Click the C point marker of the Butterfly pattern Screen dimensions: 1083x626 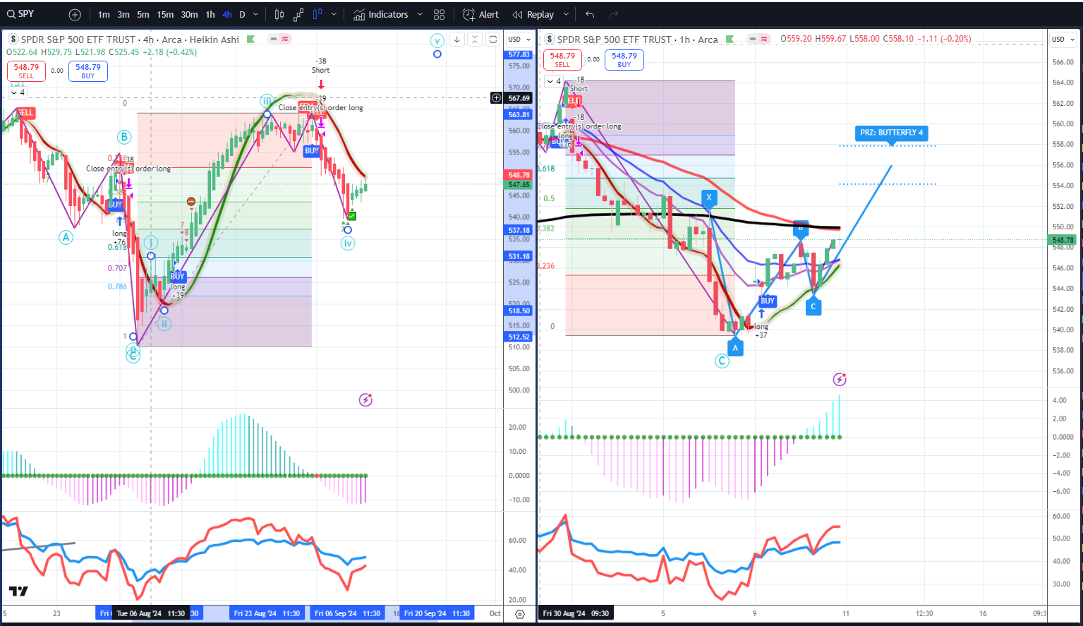coord(813,307)
